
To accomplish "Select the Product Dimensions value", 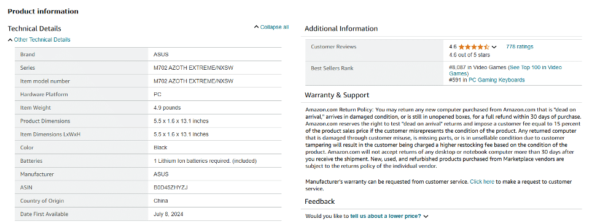I will pyautogui.click(x=181, y=121).
